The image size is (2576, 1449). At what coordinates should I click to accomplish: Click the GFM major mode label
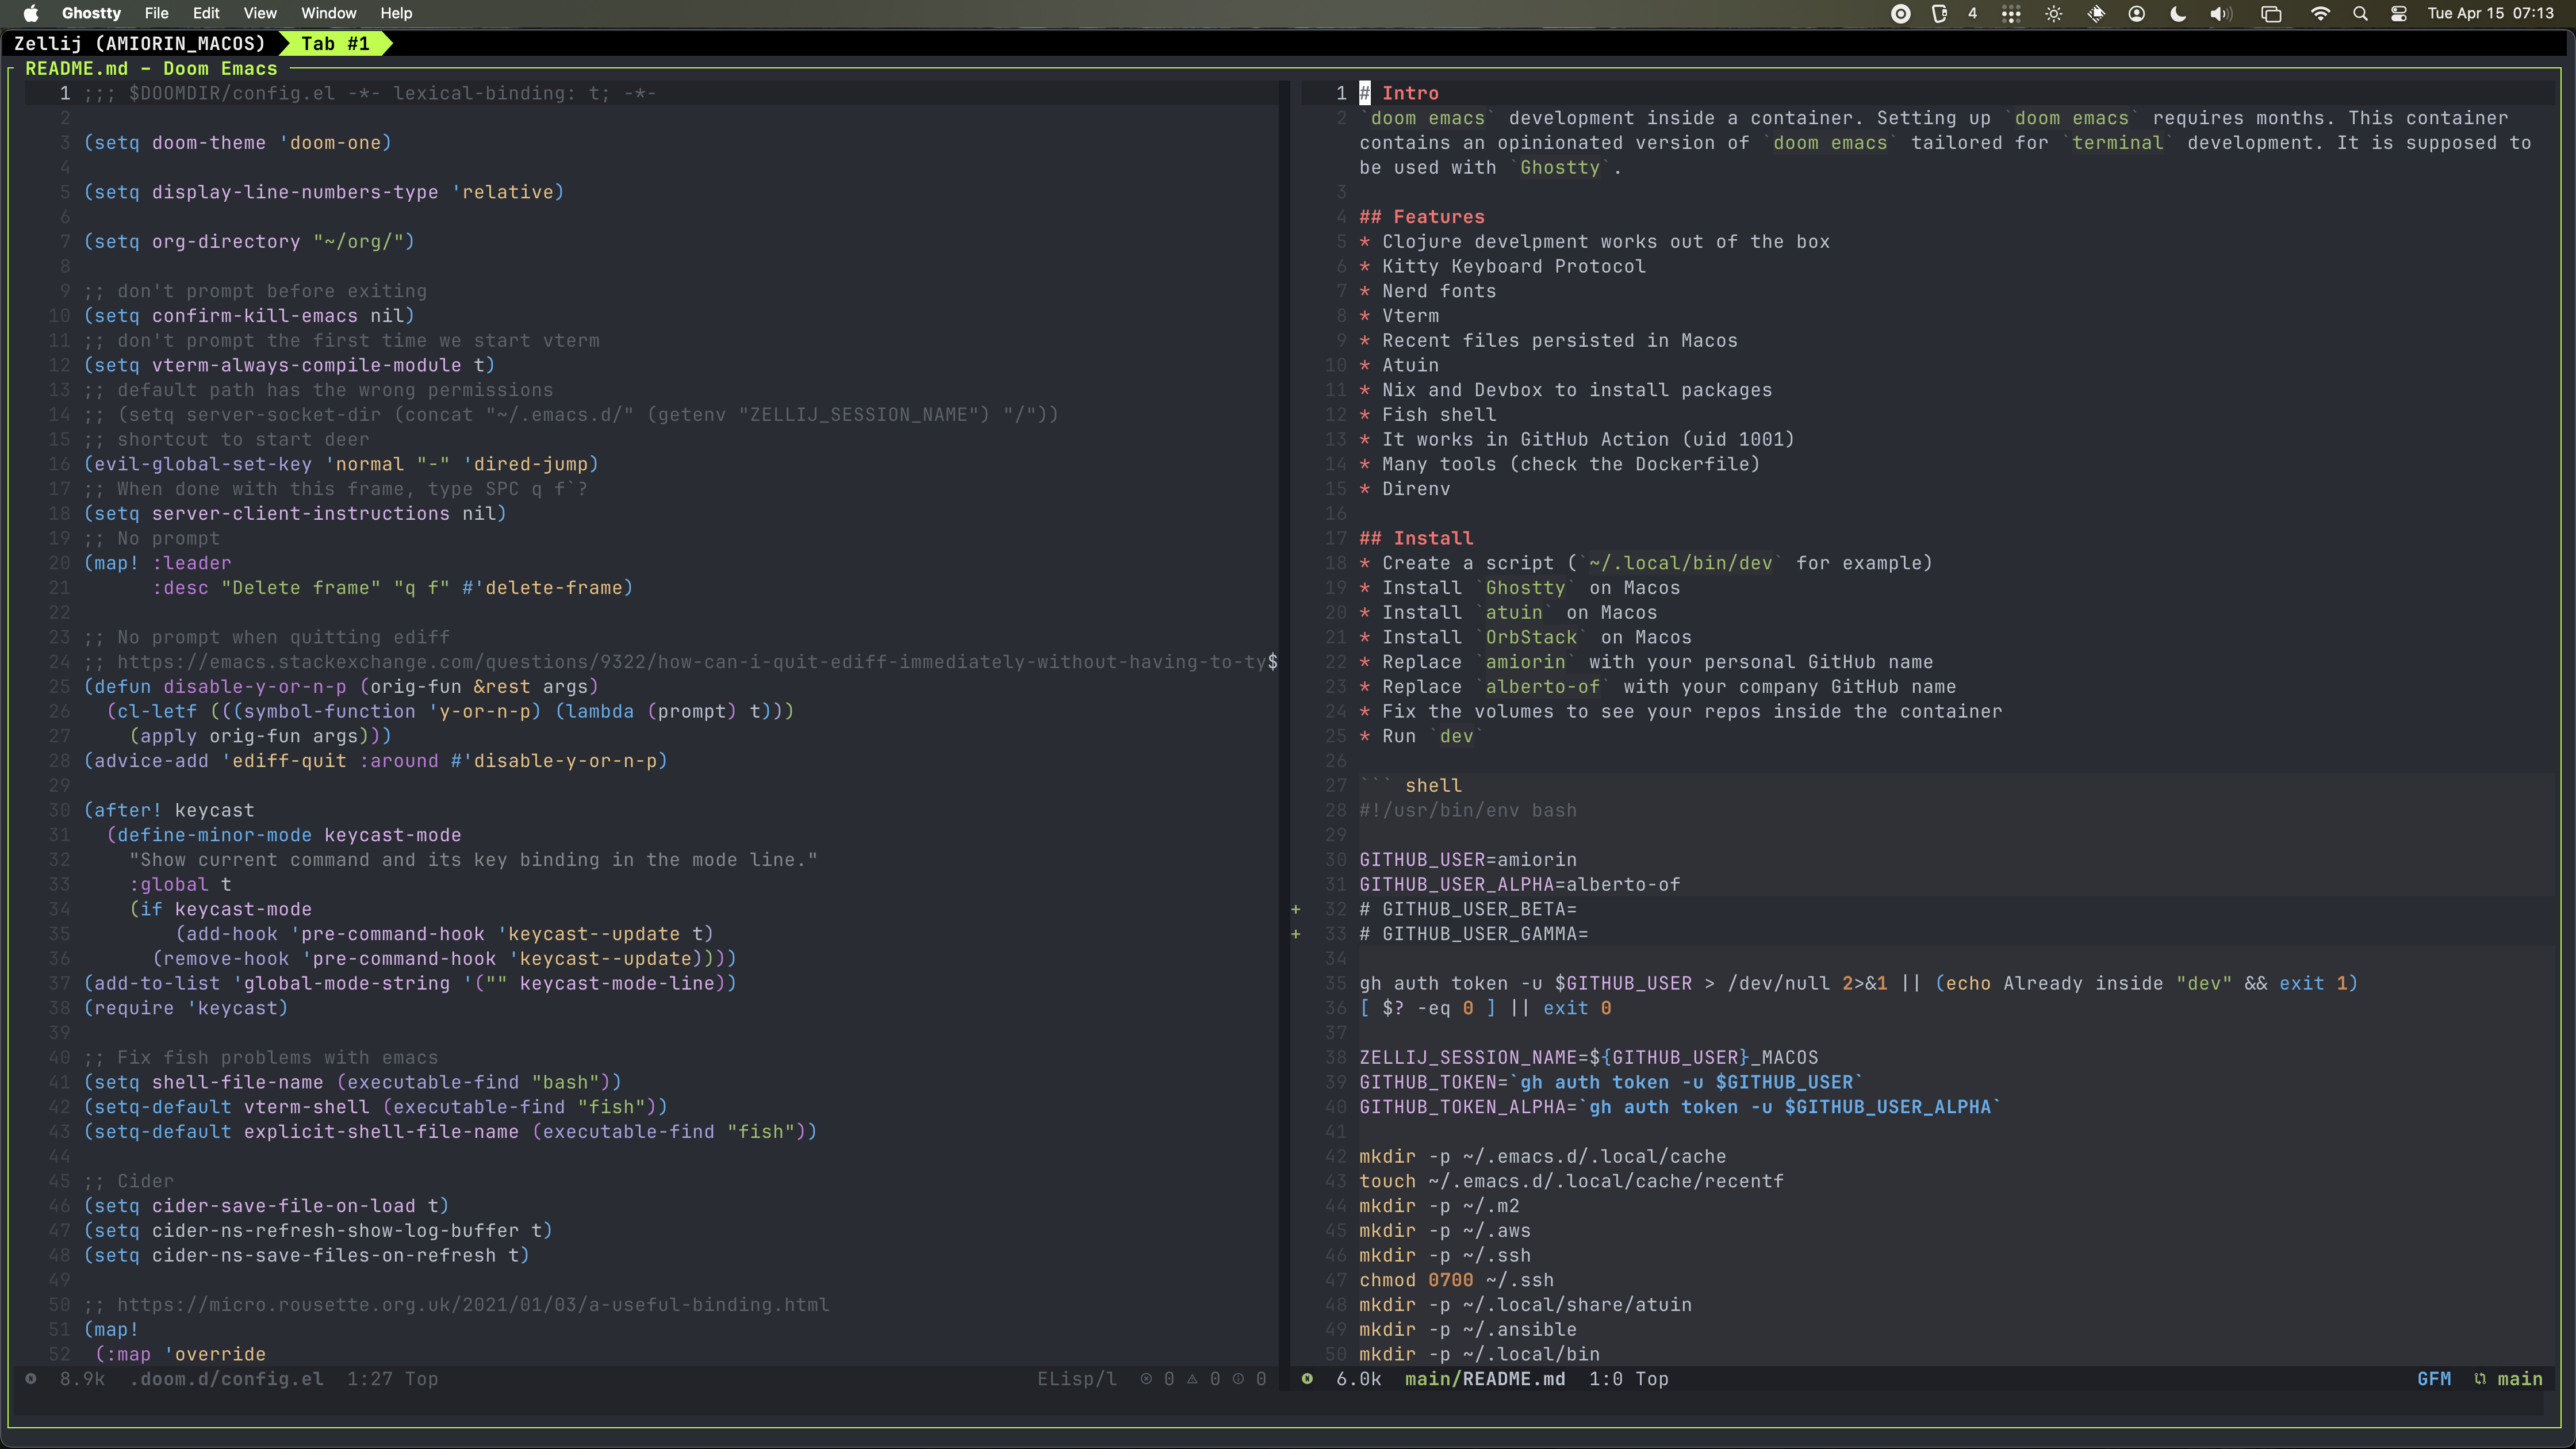[2434, 1379]
